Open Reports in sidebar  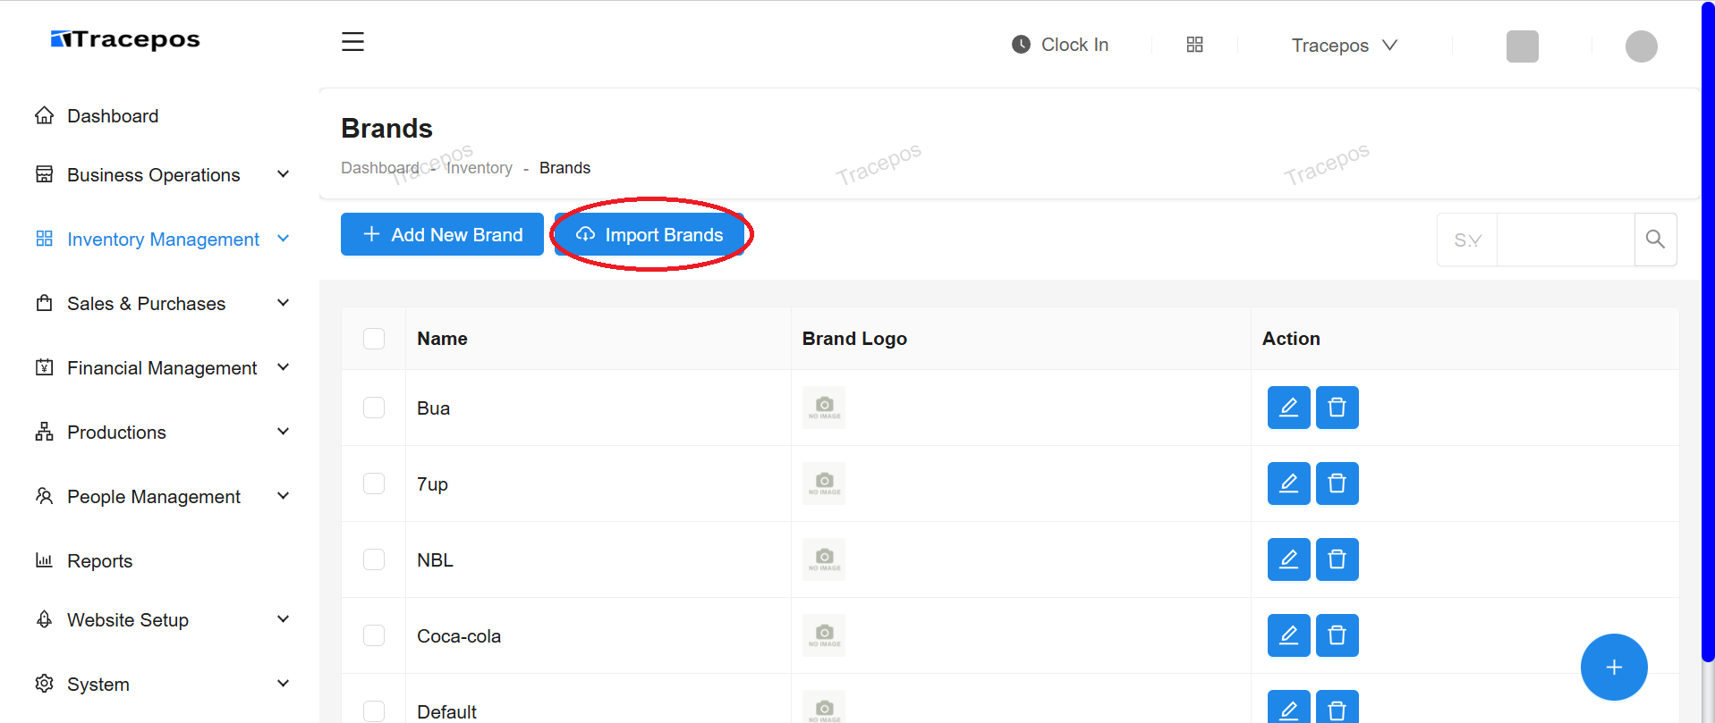click(99, 561)
